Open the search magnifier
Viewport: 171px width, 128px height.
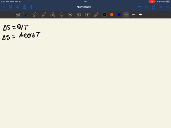(17, 7)
